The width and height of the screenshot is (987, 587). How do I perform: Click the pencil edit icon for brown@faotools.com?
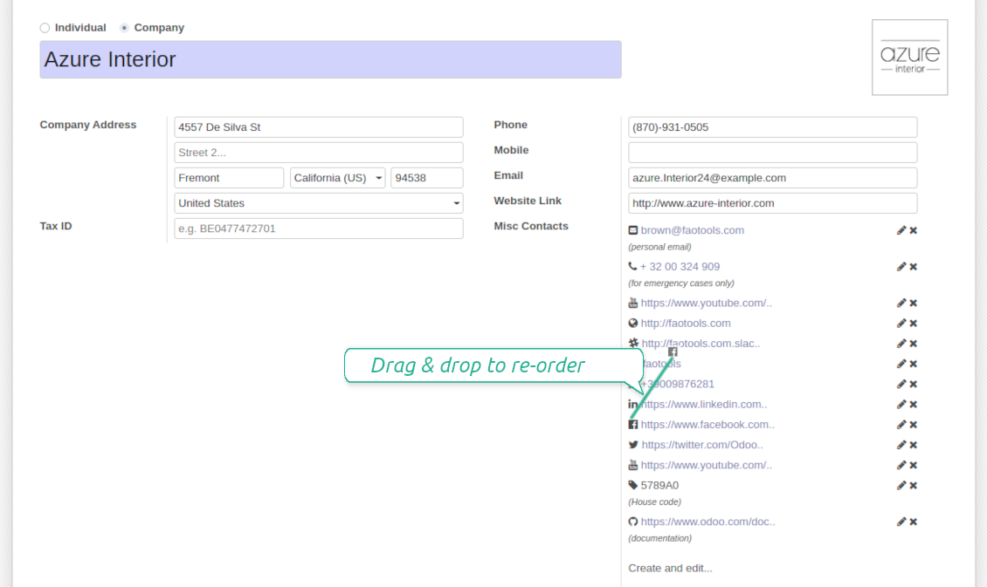pyautogui.click(x=901, y=230)
